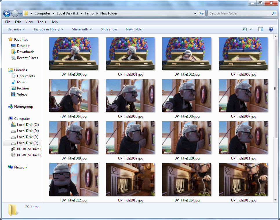Click the scrollbar up arrow
The image size is (280, 220).
(275, 36)
